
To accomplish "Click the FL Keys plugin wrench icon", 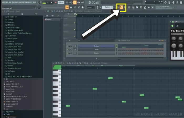I will click(177, 26).
